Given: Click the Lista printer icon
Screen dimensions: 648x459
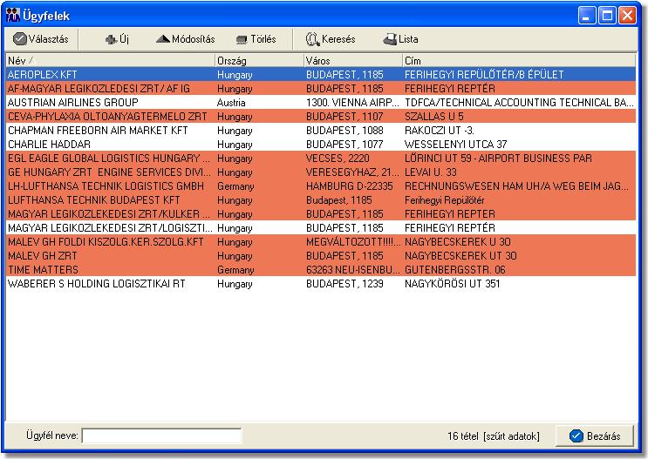Looking at the screenshot, I should (x=389, y=39).
